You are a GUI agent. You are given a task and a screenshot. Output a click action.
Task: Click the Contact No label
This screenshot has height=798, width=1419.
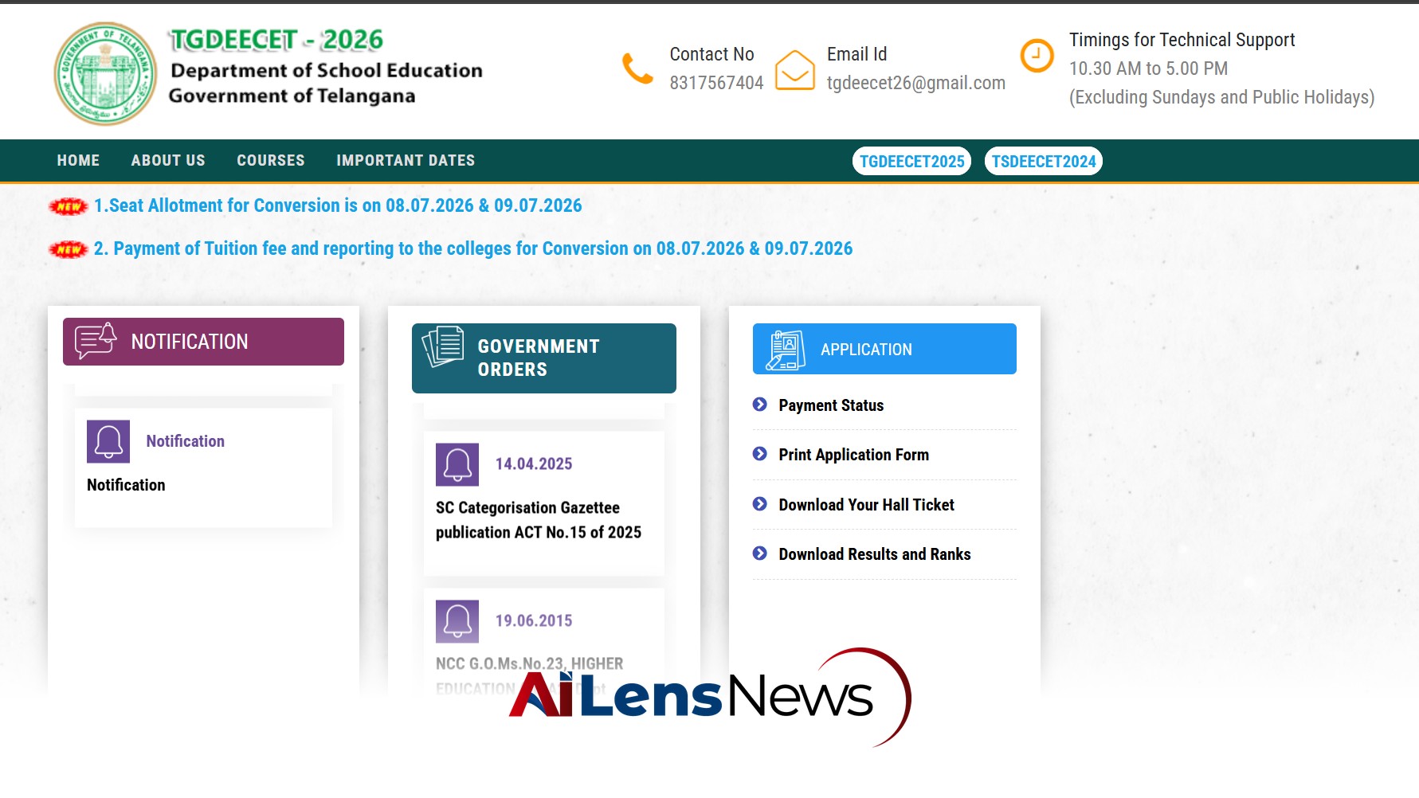[711, 54]
